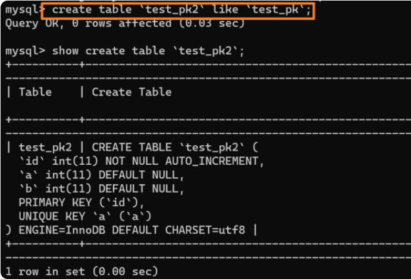Click the `id` int(11) NOT NULL line
Screen dimensions: 411x279
click(x=89, y=161)
